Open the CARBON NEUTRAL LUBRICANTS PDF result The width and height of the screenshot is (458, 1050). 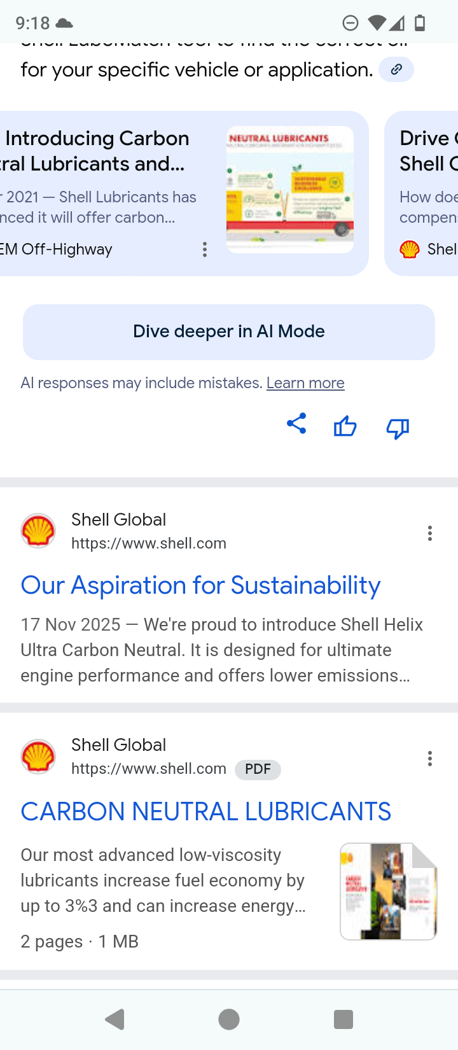pyautogui.click(x=205, y=811)
